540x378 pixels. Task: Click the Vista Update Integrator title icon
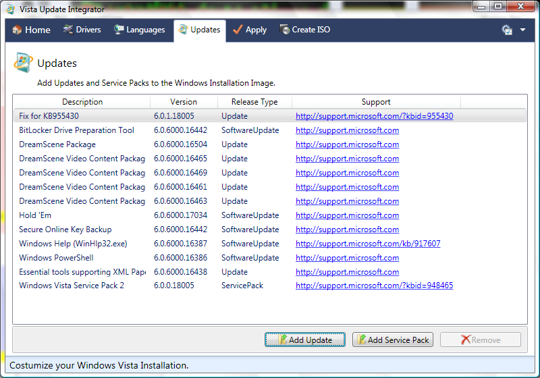coord(10,9)
